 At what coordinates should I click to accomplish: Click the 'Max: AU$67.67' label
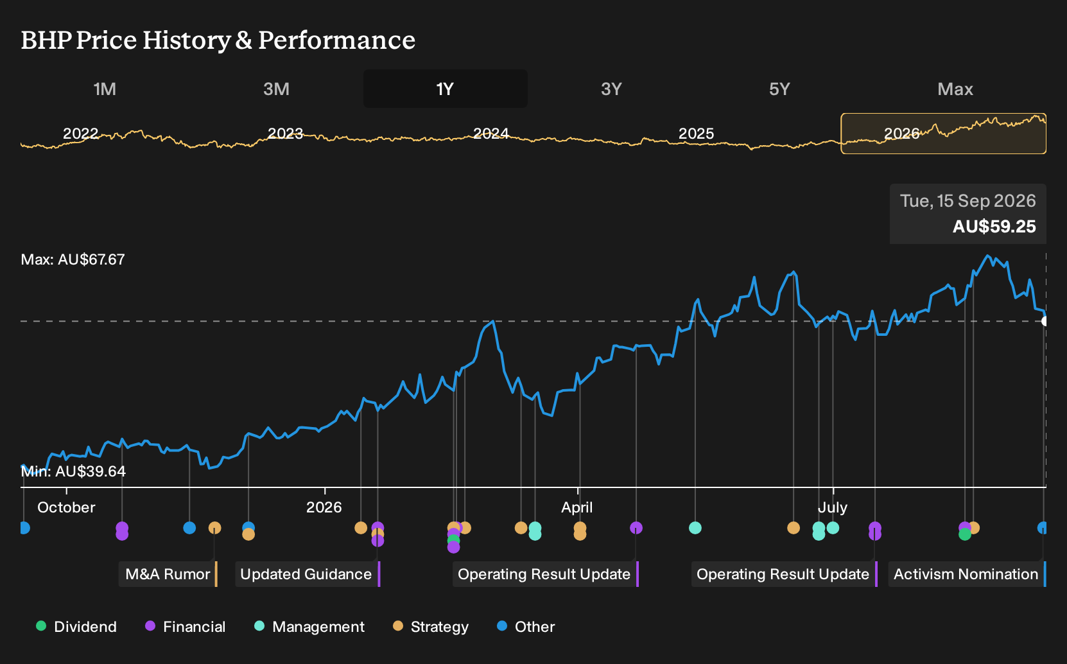tap(73, 259)
